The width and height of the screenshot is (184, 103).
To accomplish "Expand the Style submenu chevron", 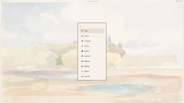I will click(103, 46).
